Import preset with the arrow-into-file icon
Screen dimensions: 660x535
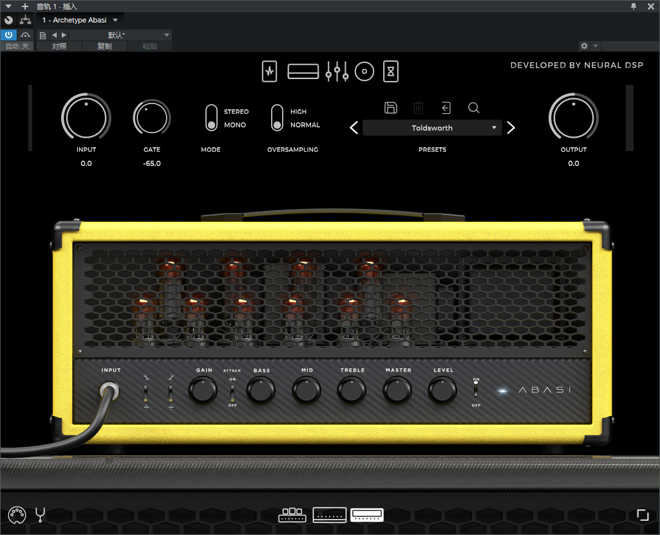click(x=446, y=108)
